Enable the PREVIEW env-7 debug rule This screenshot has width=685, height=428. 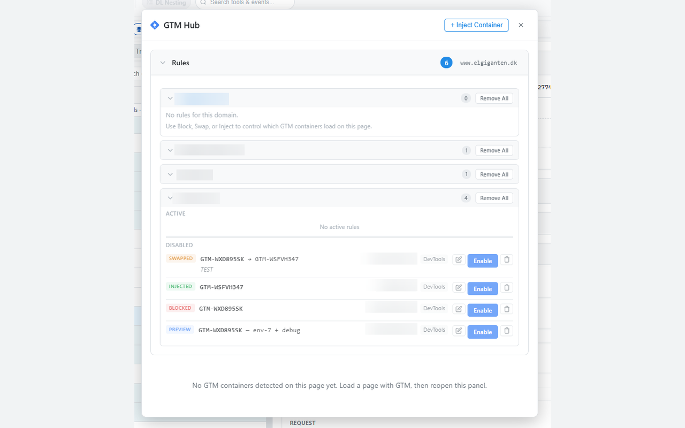(x=483, y=332)
